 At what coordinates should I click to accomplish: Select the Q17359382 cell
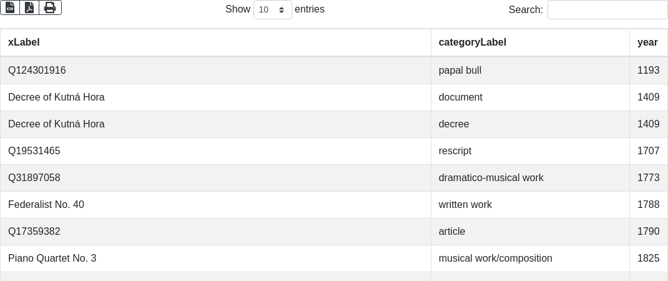[x=34, y=232]
